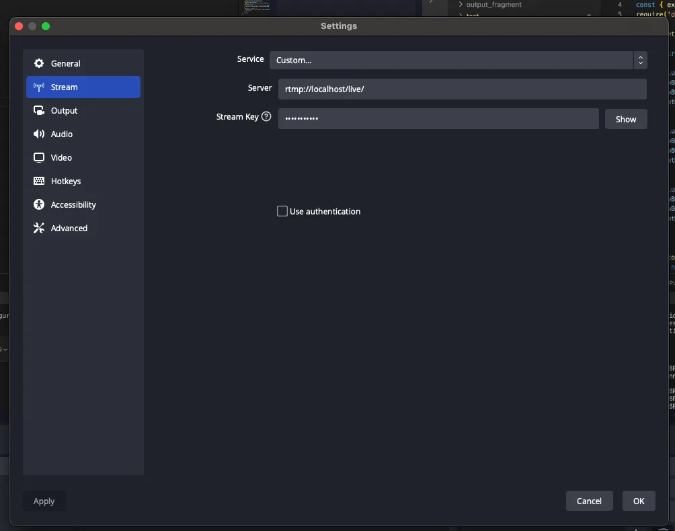Enable the Use authentication checkbox
Screen dimensions: 675x531
click(x=282, y=211)
